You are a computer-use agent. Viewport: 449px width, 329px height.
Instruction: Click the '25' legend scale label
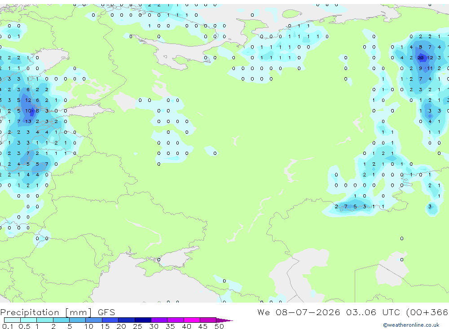click(137, 326)
